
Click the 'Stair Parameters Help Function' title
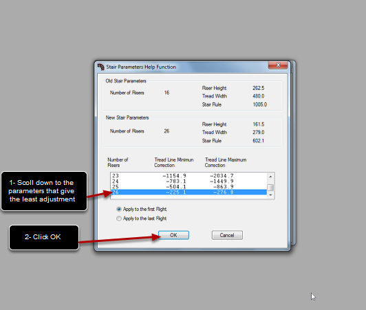pyautogui.click(x=141, y=67)
